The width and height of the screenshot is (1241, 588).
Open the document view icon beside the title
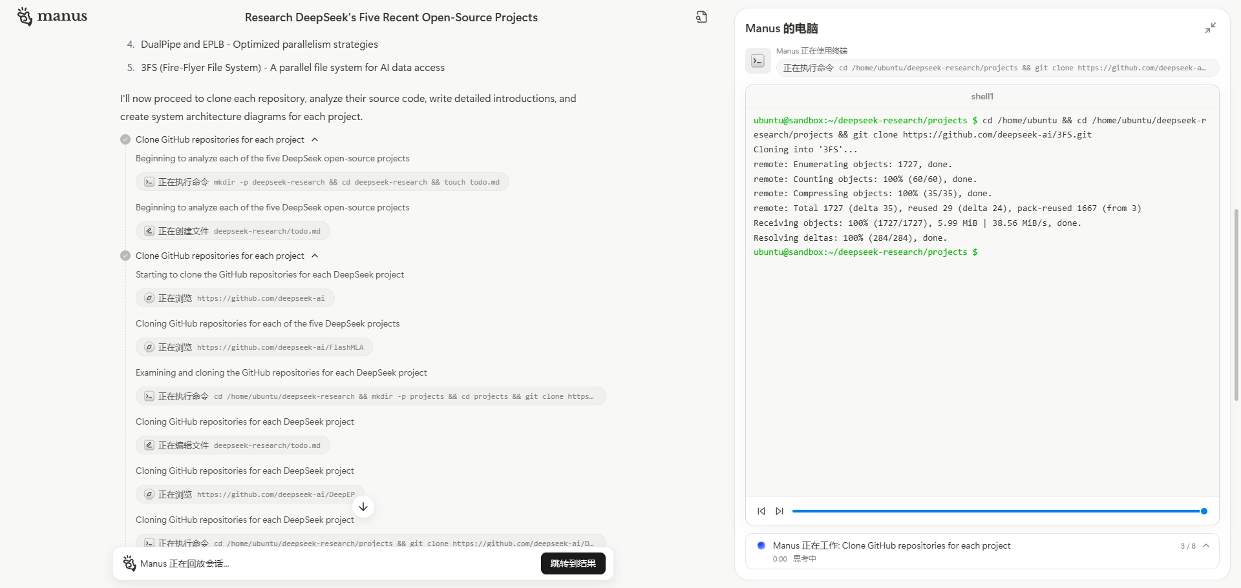[x=701, y=17]
